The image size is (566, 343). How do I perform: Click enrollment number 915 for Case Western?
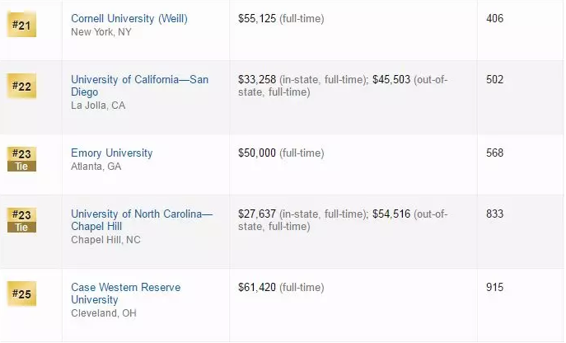[x=494, y=287]
